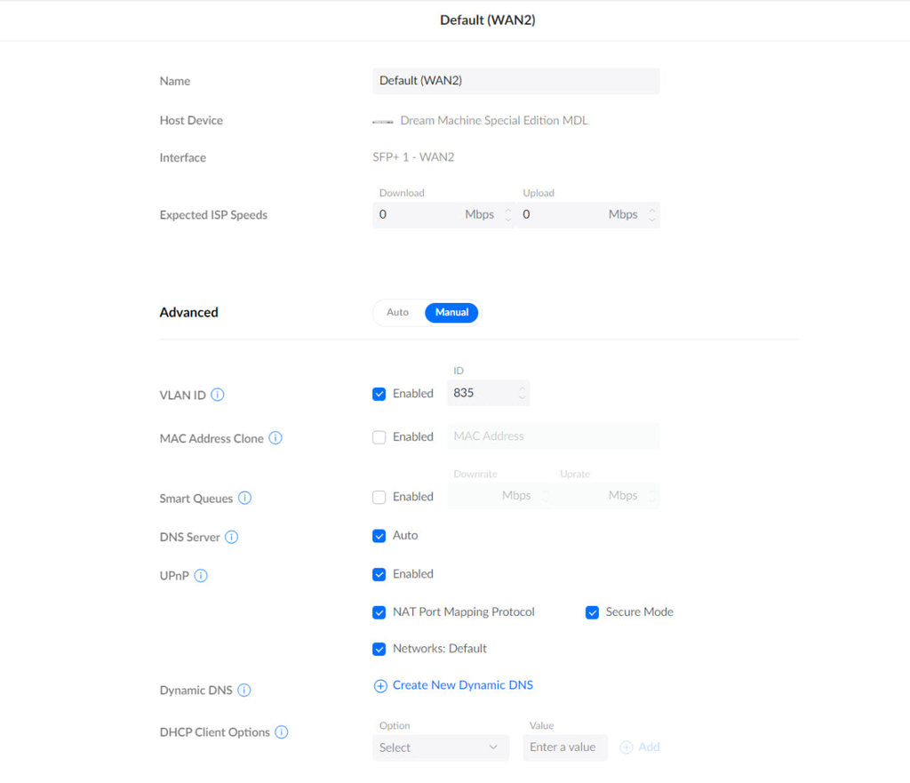Select the Manual advanced mode tab
The height and width of the screenshot is (783, 910).
coord(451,313)
